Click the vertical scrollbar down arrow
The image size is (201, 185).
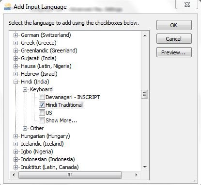pyautogui.click(x=145, y=167)
